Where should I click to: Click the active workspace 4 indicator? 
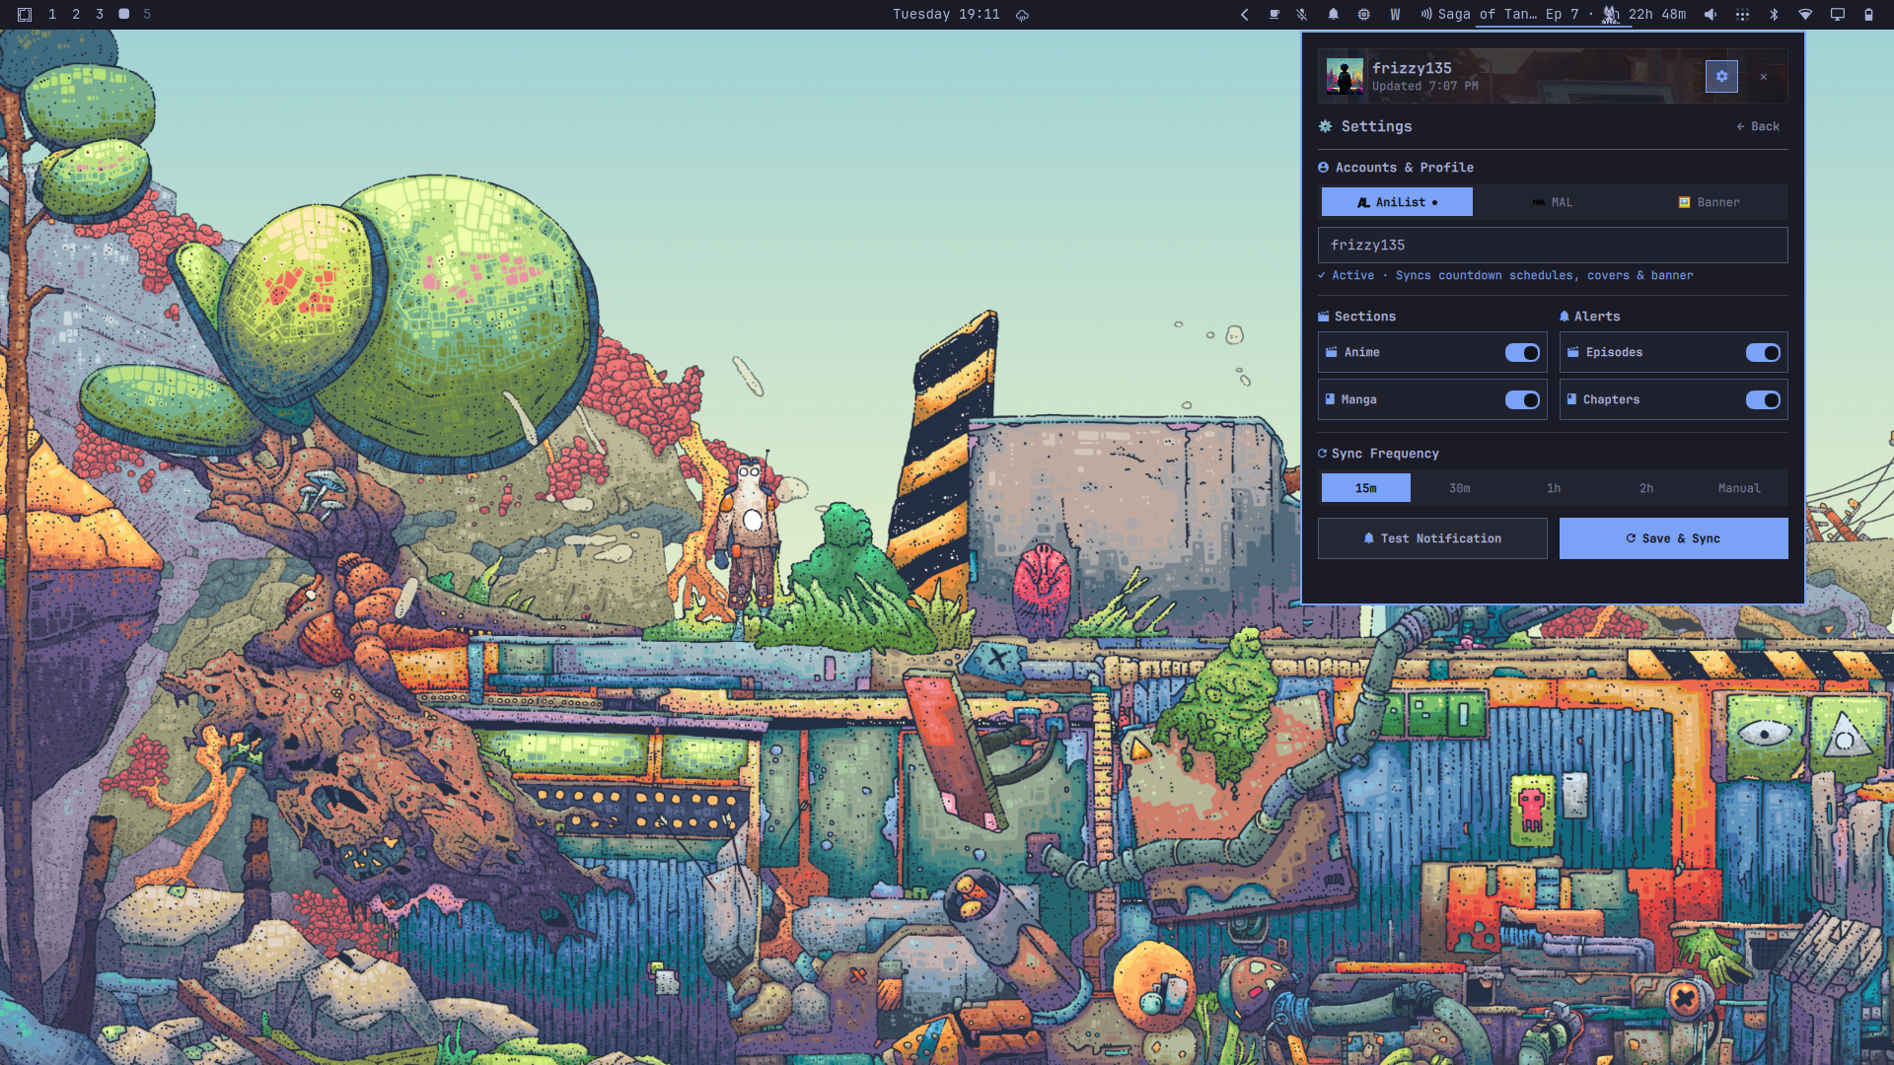tap(124, 14)
